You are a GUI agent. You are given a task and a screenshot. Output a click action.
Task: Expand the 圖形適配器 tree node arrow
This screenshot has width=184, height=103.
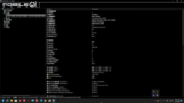3,20
